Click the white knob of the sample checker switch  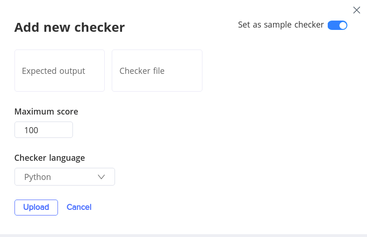(x=343, y=25)
